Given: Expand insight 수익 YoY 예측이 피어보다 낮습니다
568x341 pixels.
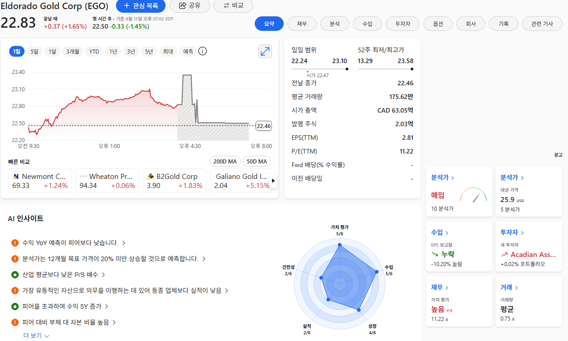Looking at the screenshot, I should 74,243.
